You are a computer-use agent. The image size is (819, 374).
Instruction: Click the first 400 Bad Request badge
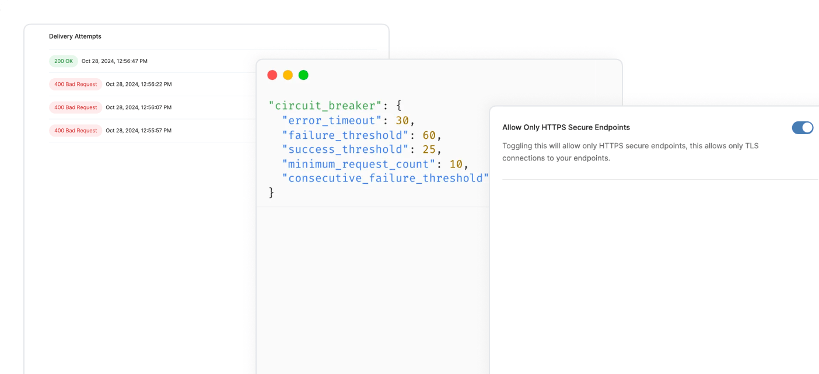click(75, 84)
